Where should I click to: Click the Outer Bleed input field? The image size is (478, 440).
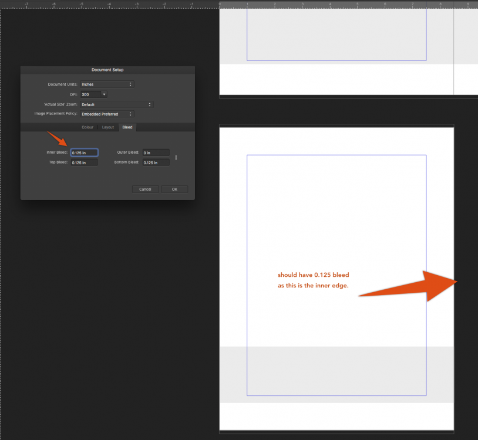click(156, 153)
